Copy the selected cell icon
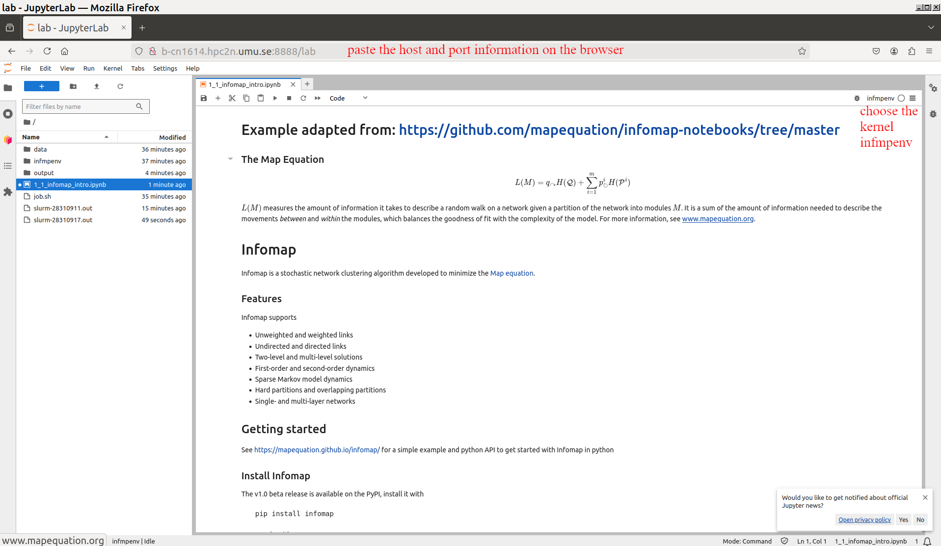The image size is (941, 546). [246, 98]
